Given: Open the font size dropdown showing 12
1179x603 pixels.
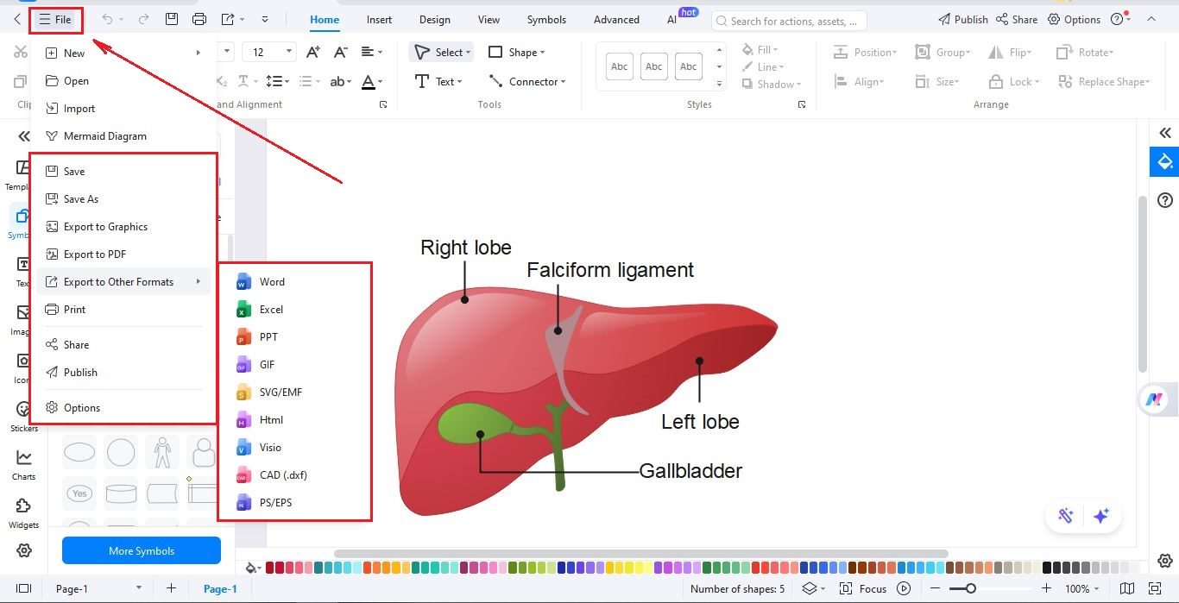Looking at the screenshot, I should point(268,52).
